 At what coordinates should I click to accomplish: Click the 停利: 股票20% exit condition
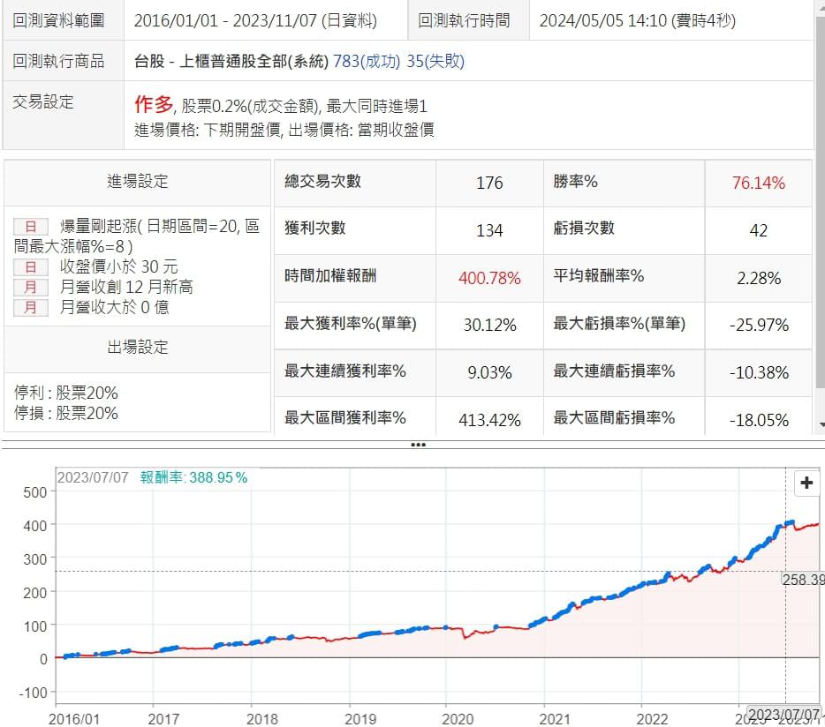click(66, 393)
